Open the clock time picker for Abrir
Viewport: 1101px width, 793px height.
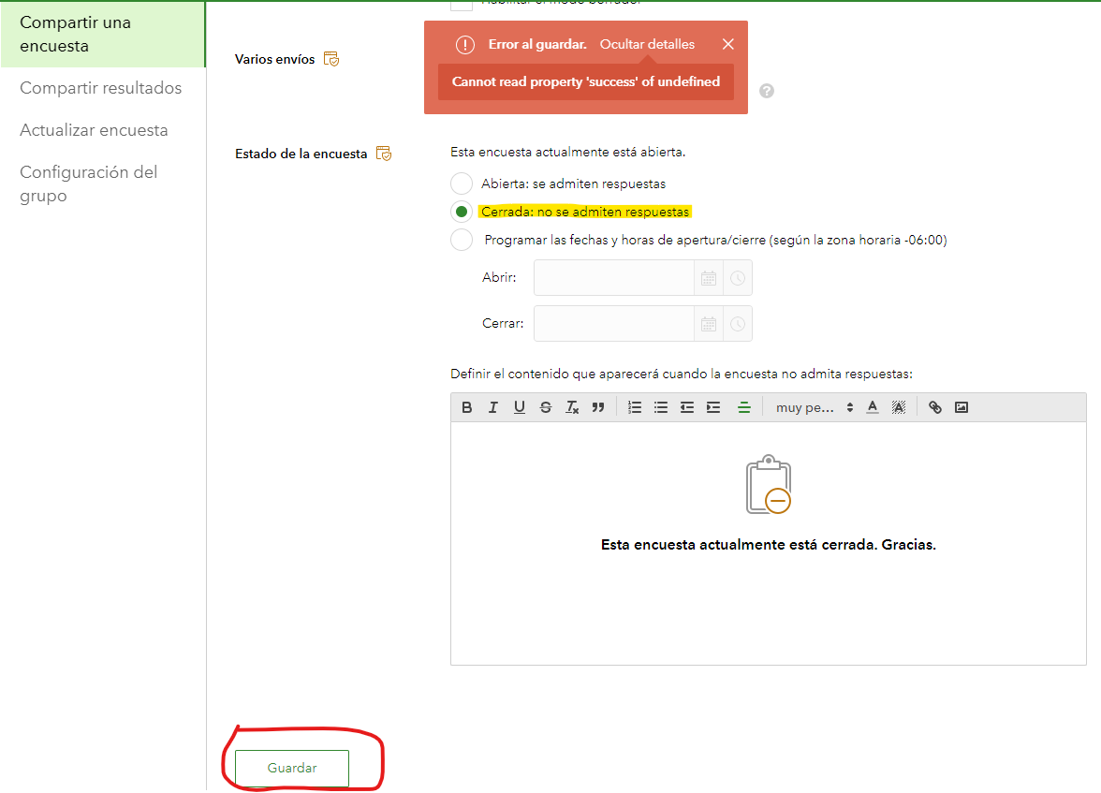pyautogui.click(x=738, y=278)
